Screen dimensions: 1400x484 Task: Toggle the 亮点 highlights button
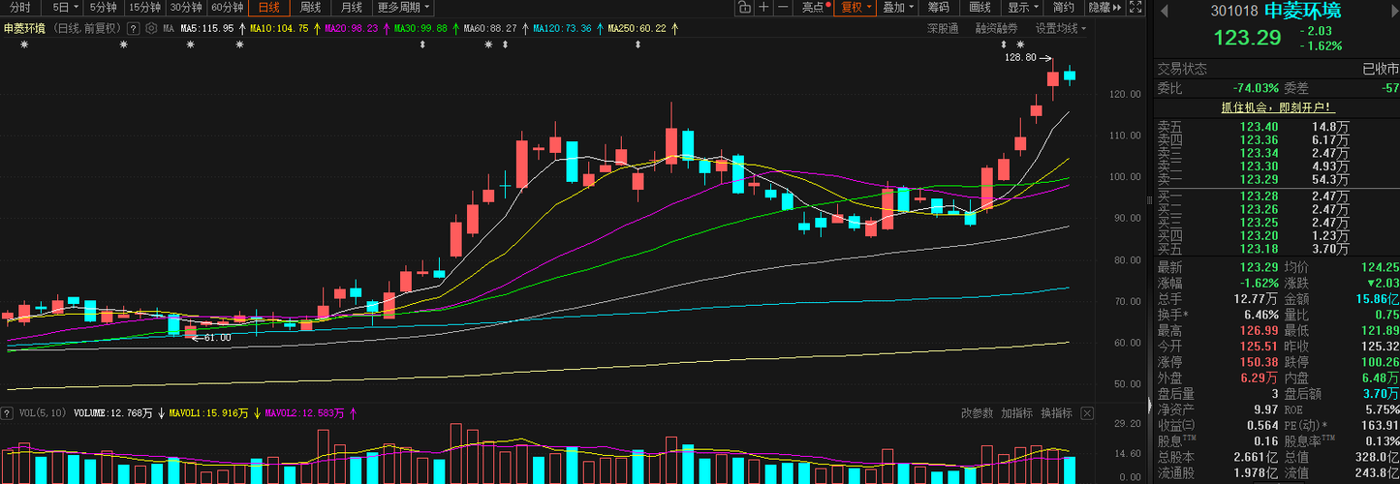(815, 8)
